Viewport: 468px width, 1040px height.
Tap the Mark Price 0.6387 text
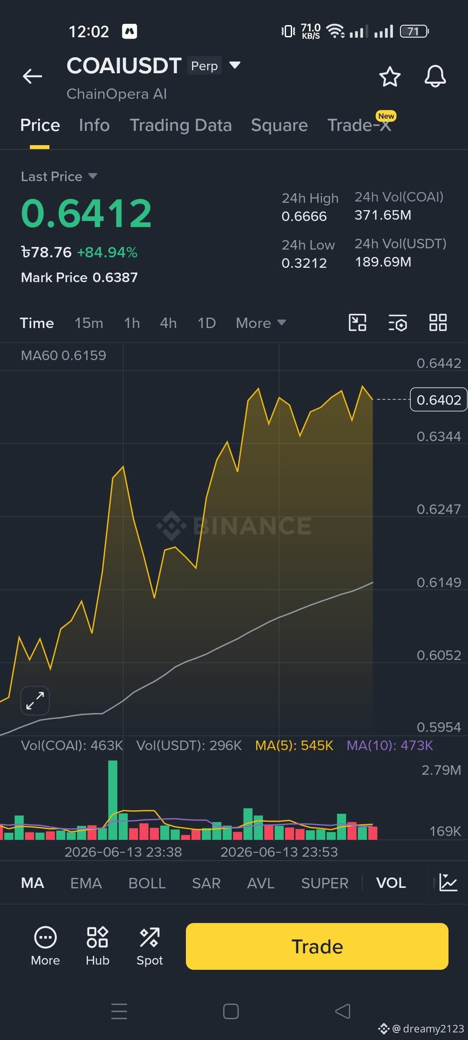[x=79, y=277]
